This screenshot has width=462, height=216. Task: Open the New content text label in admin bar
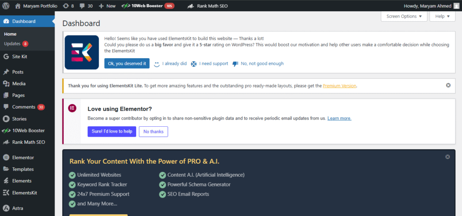[x=111, y=5]
